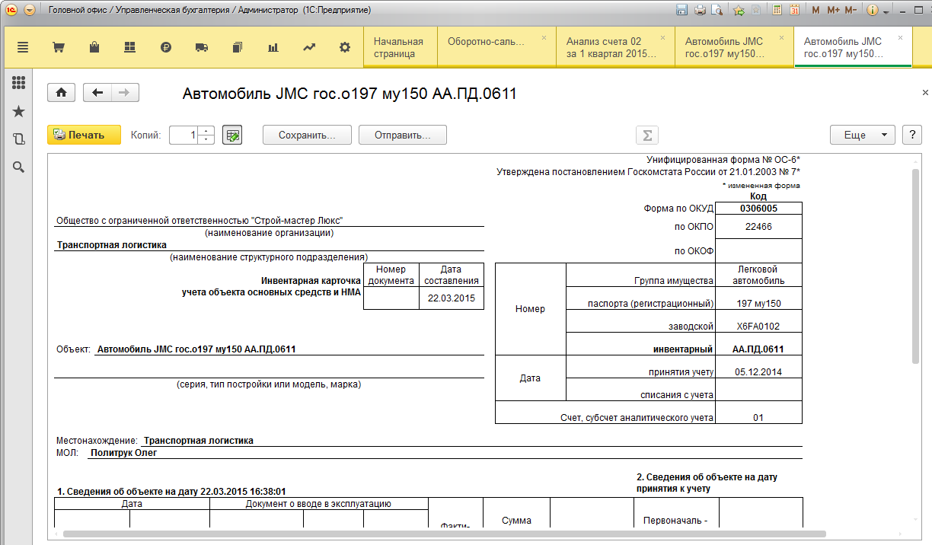This screenshot has height=545, width=932.
Task: Switch to the Анализ счета 02 tab
Action: (615, 47)
